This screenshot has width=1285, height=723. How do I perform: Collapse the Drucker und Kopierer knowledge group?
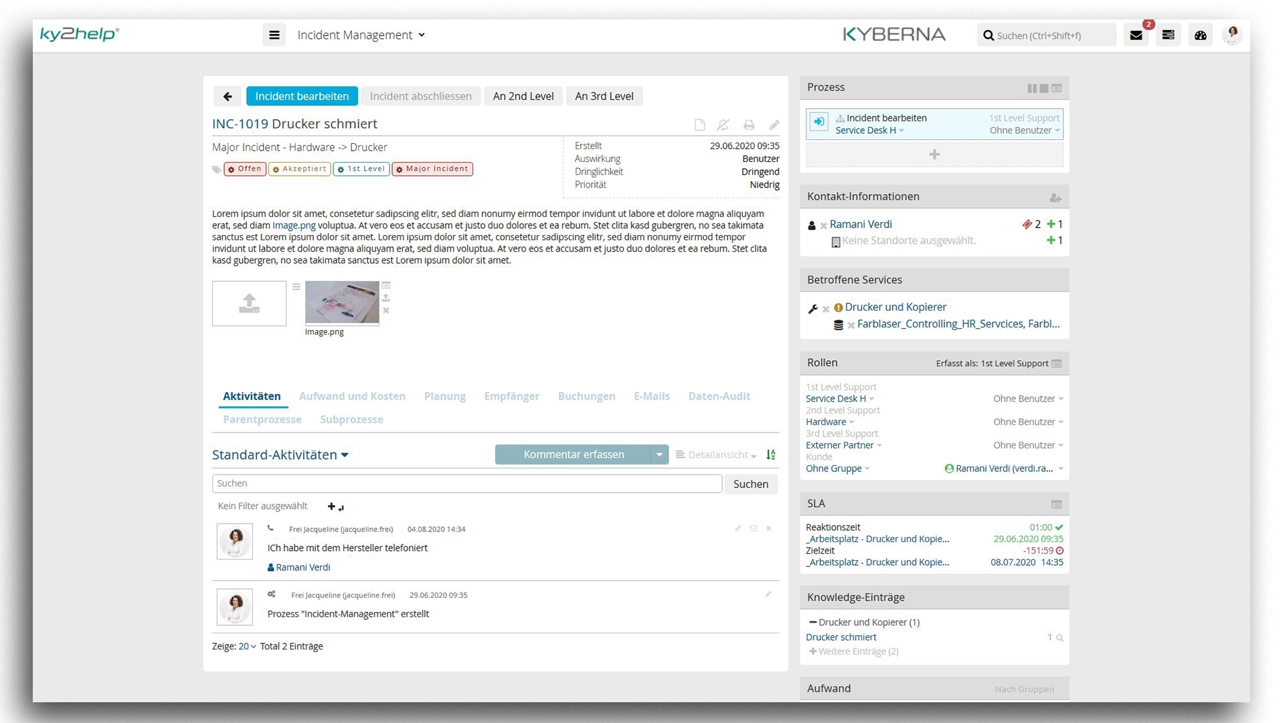(812, 622)
